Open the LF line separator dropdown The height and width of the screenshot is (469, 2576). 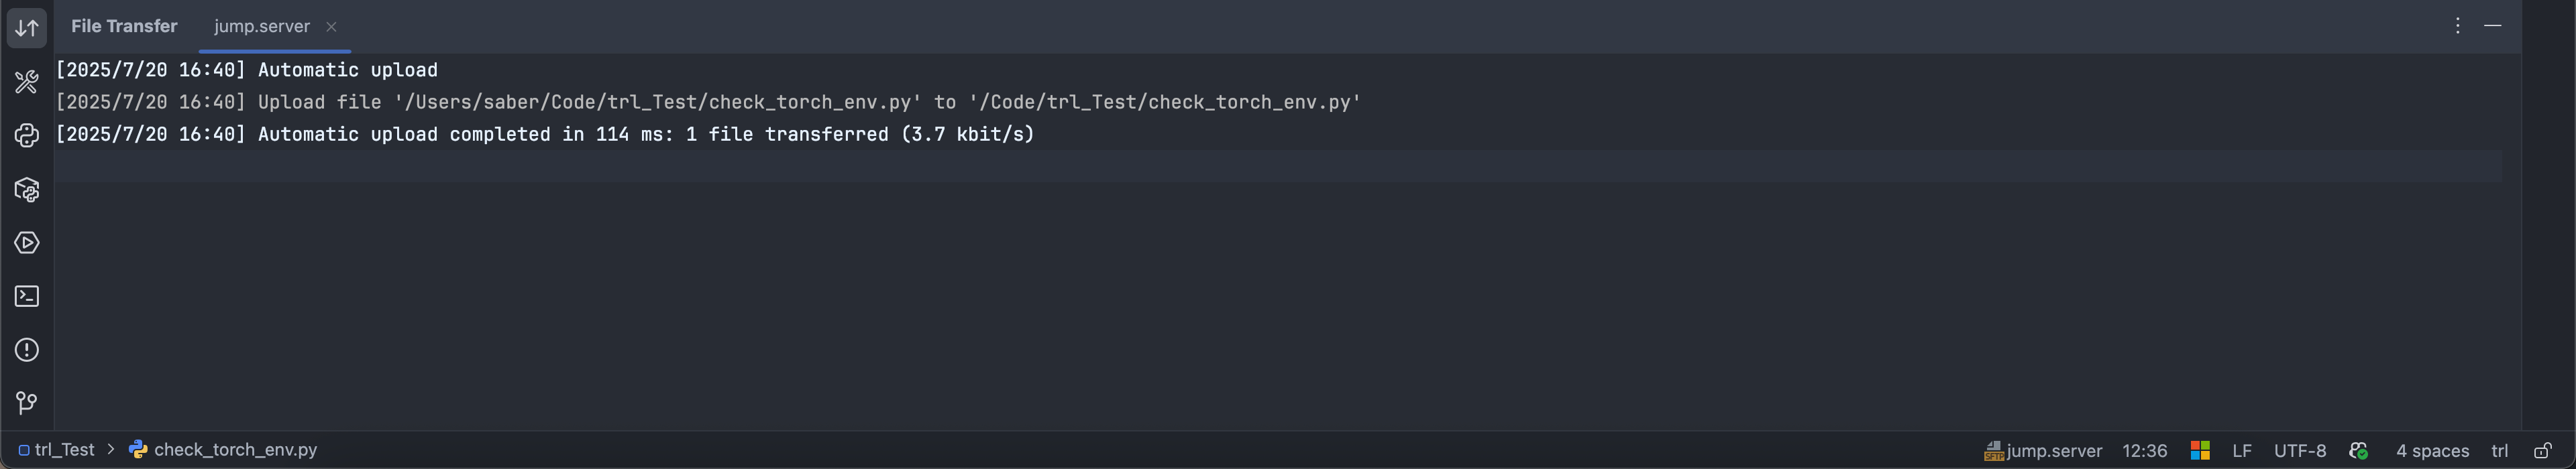click(2242, 451)
